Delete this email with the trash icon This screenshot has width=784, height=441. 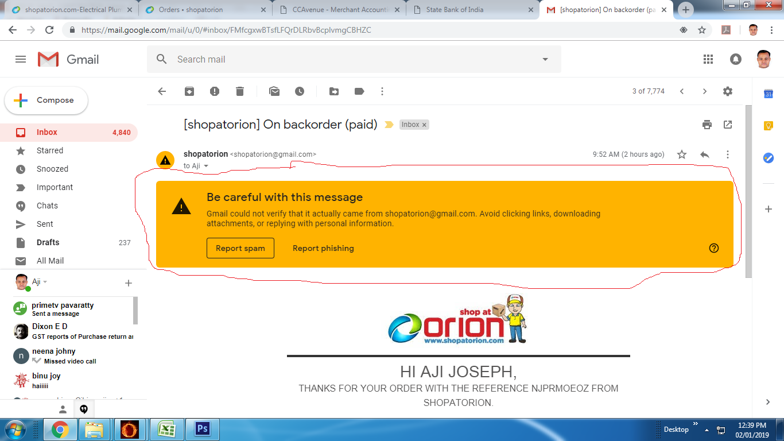click(x=240, y=91)
